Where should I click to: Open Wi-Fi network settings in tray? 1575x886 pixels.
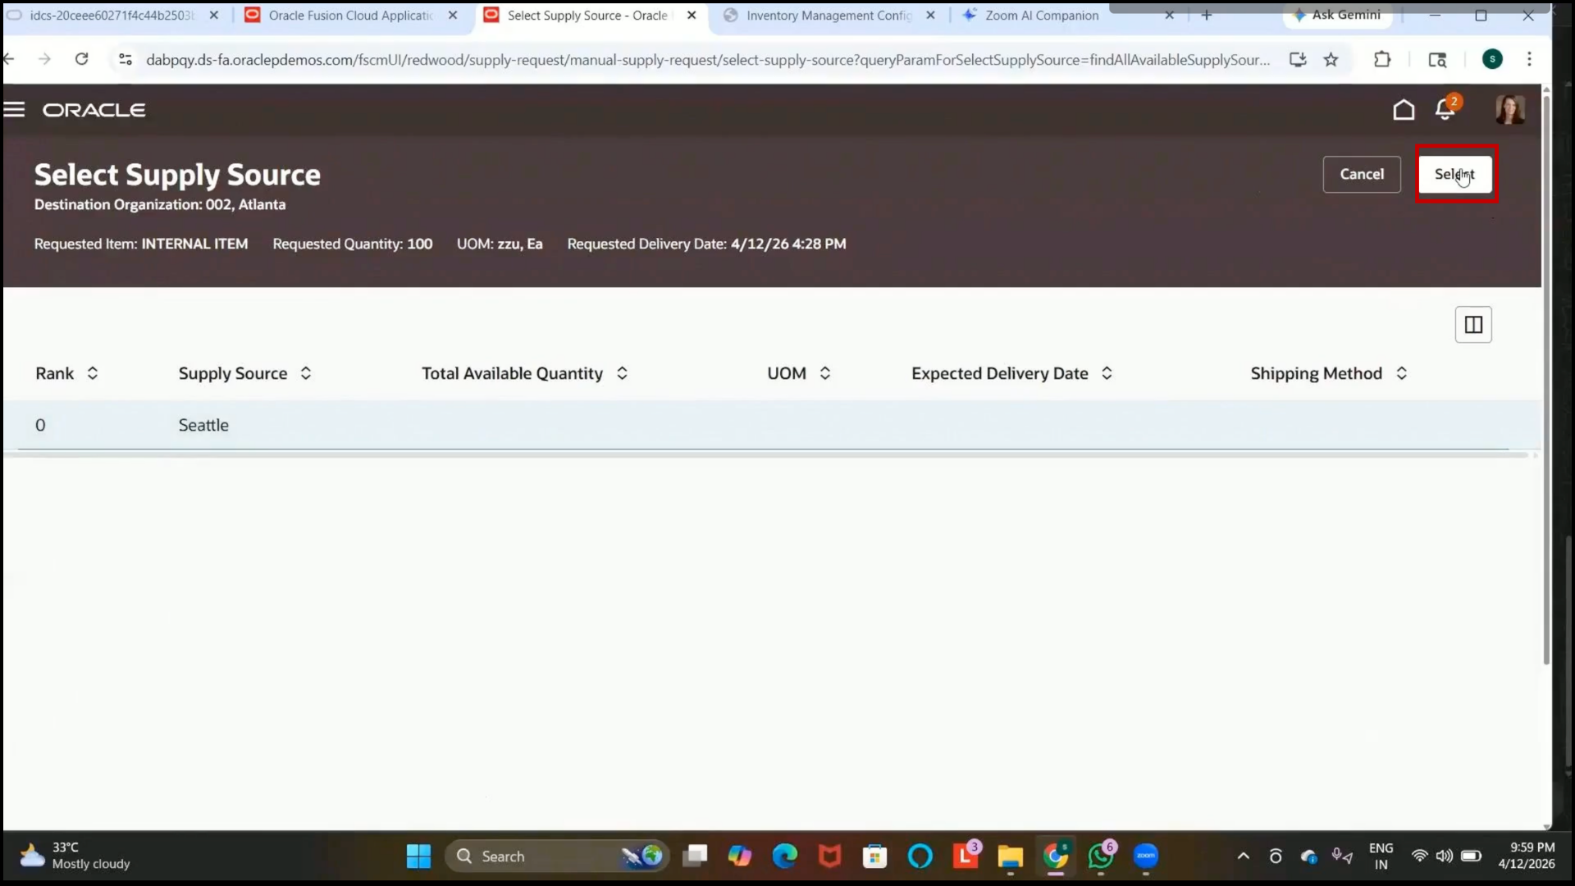tap(1419, 856)
